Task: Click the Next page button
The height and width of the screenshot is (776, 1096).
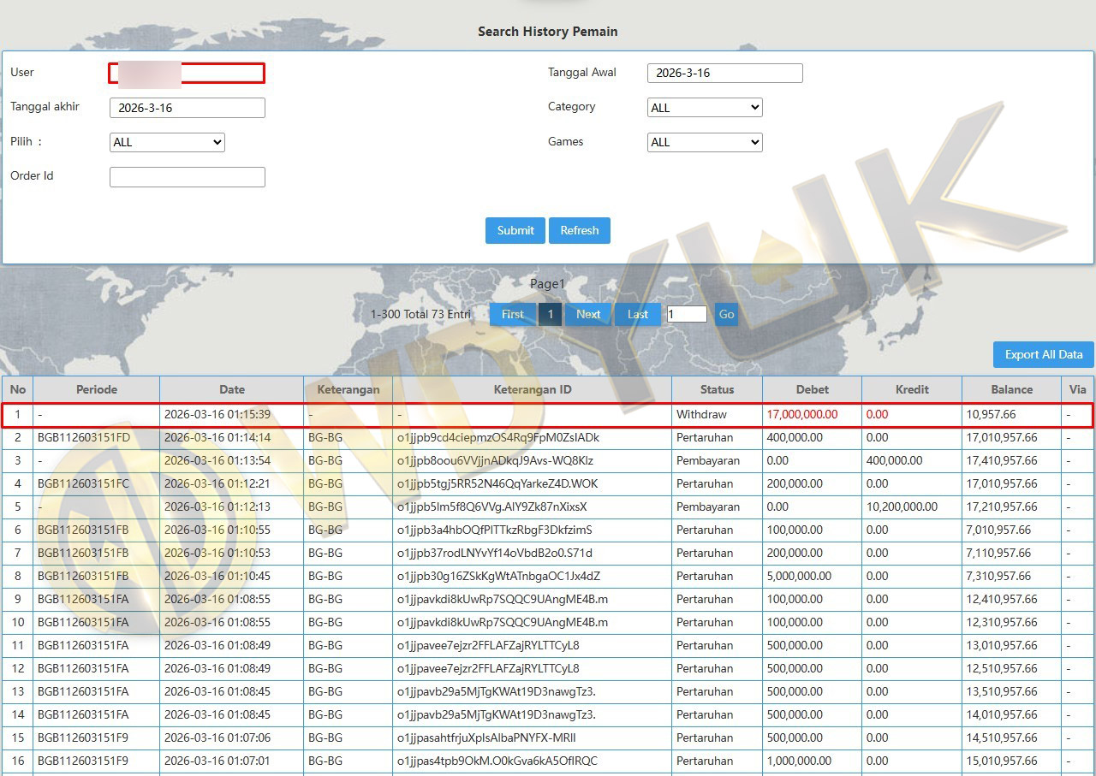Action: click(x=588, y=314)
